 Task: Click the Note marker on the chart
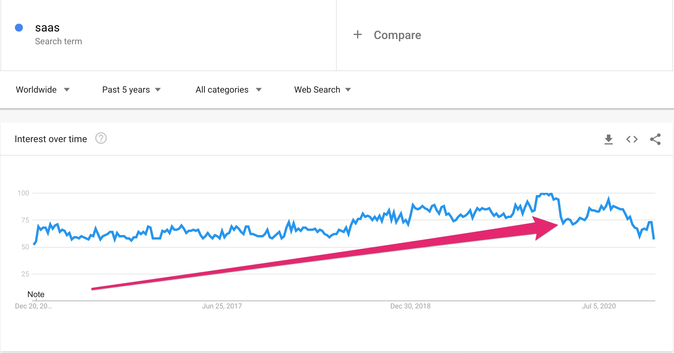tap(36, 294)
